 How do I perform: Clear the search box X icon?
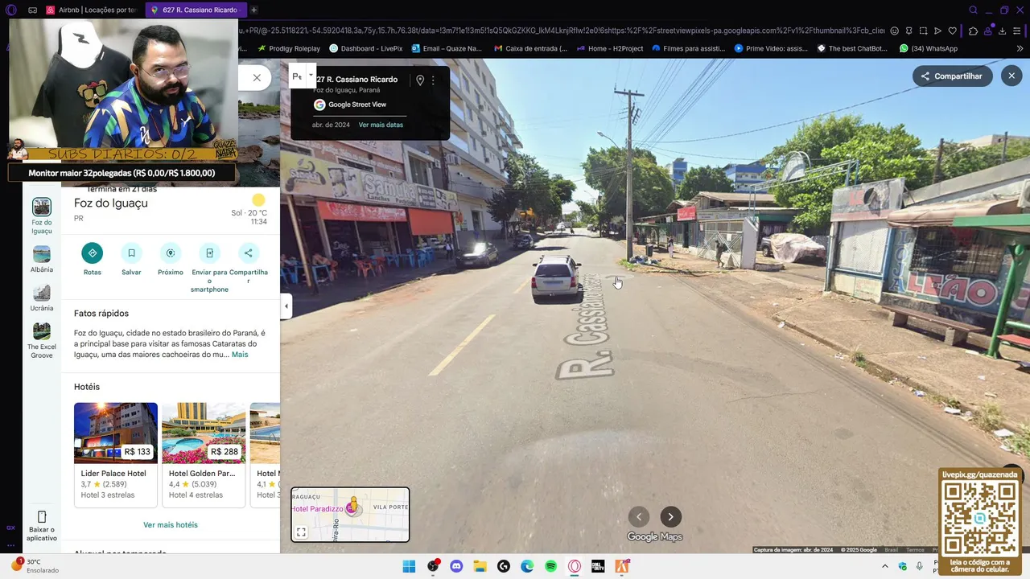coord(257,78)
